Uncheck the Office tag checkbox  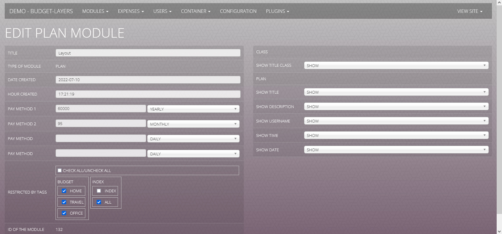pos(64,213)
